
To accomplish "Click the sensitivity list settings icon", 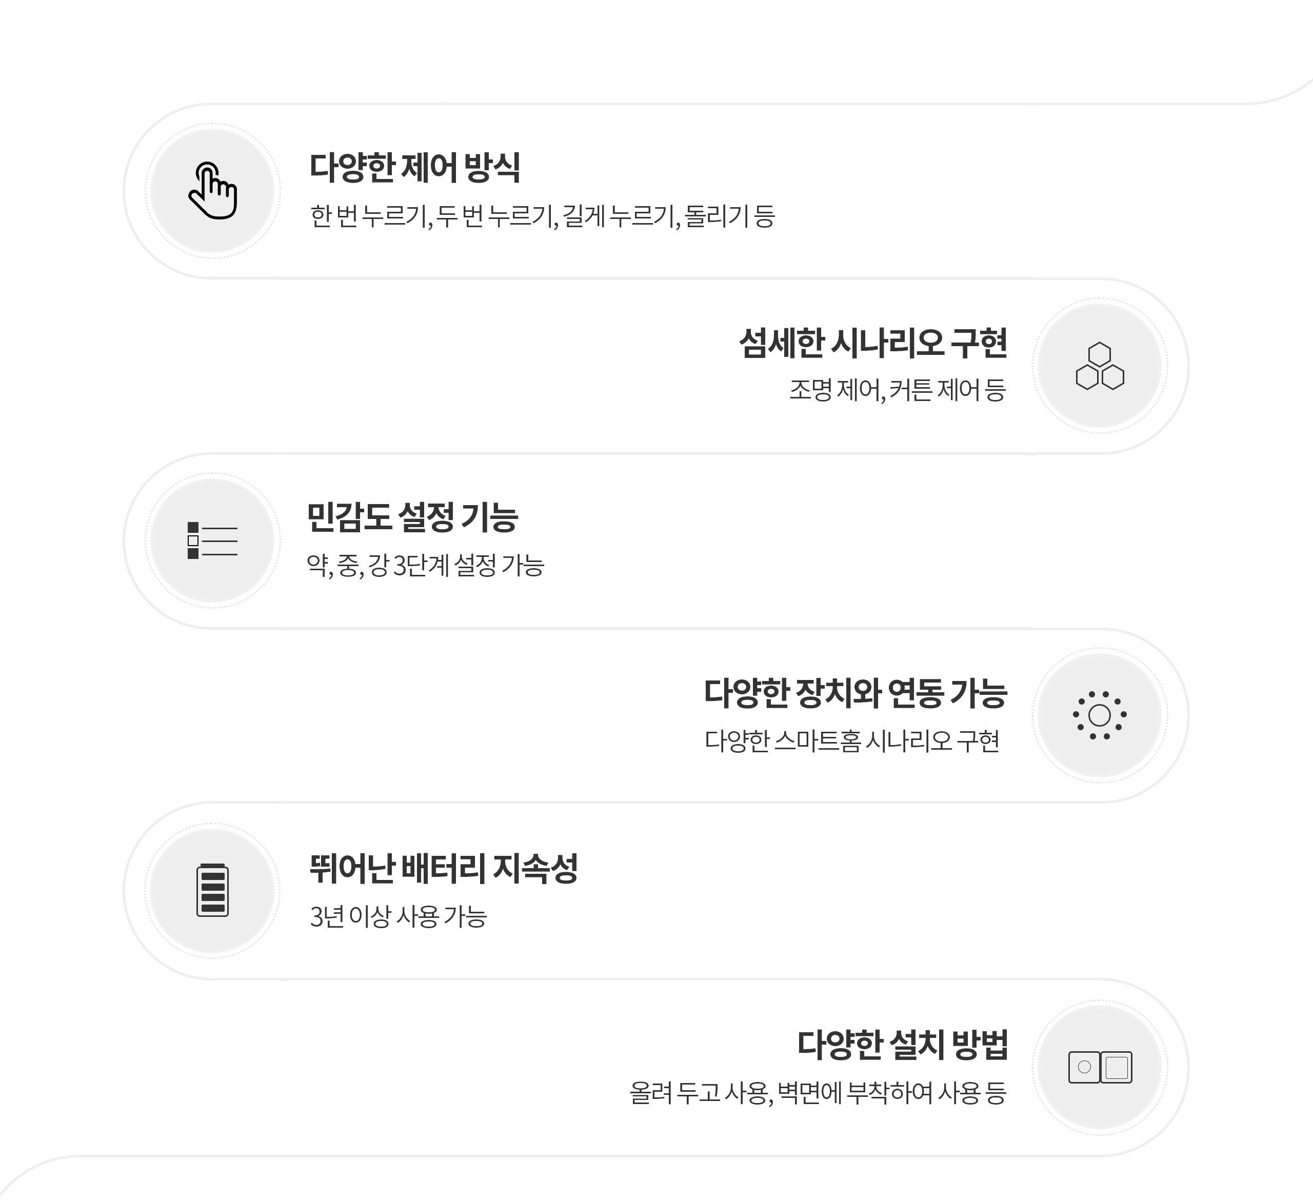I will pos(212,540).
